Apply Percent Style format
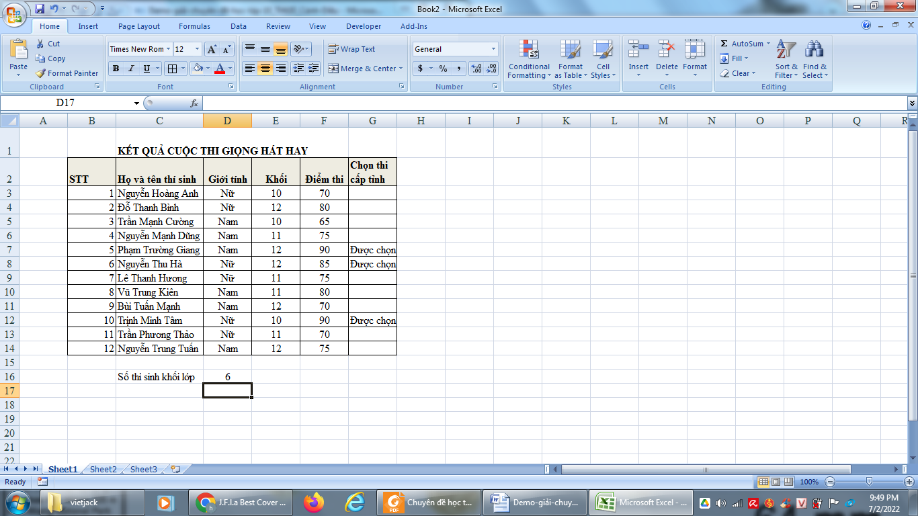This screenshot has height=516, width=918. tap(443, 69)
